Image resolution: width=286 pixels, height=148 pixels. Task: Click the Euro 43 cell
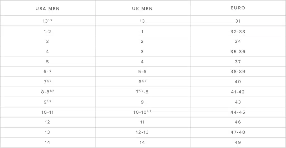tap(238, 102)
